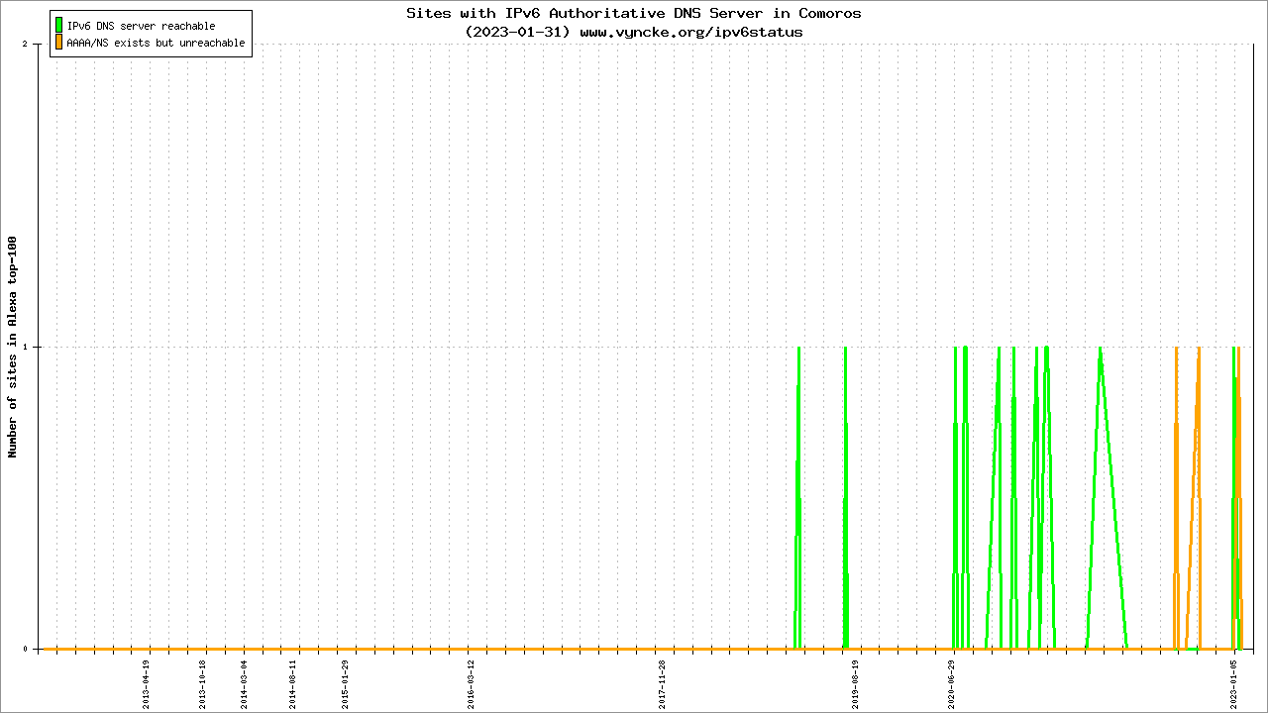Click the 2023-01-31 date in subtitle
Viewport: 1268px width, 713px height.
[x=517, y=32]
